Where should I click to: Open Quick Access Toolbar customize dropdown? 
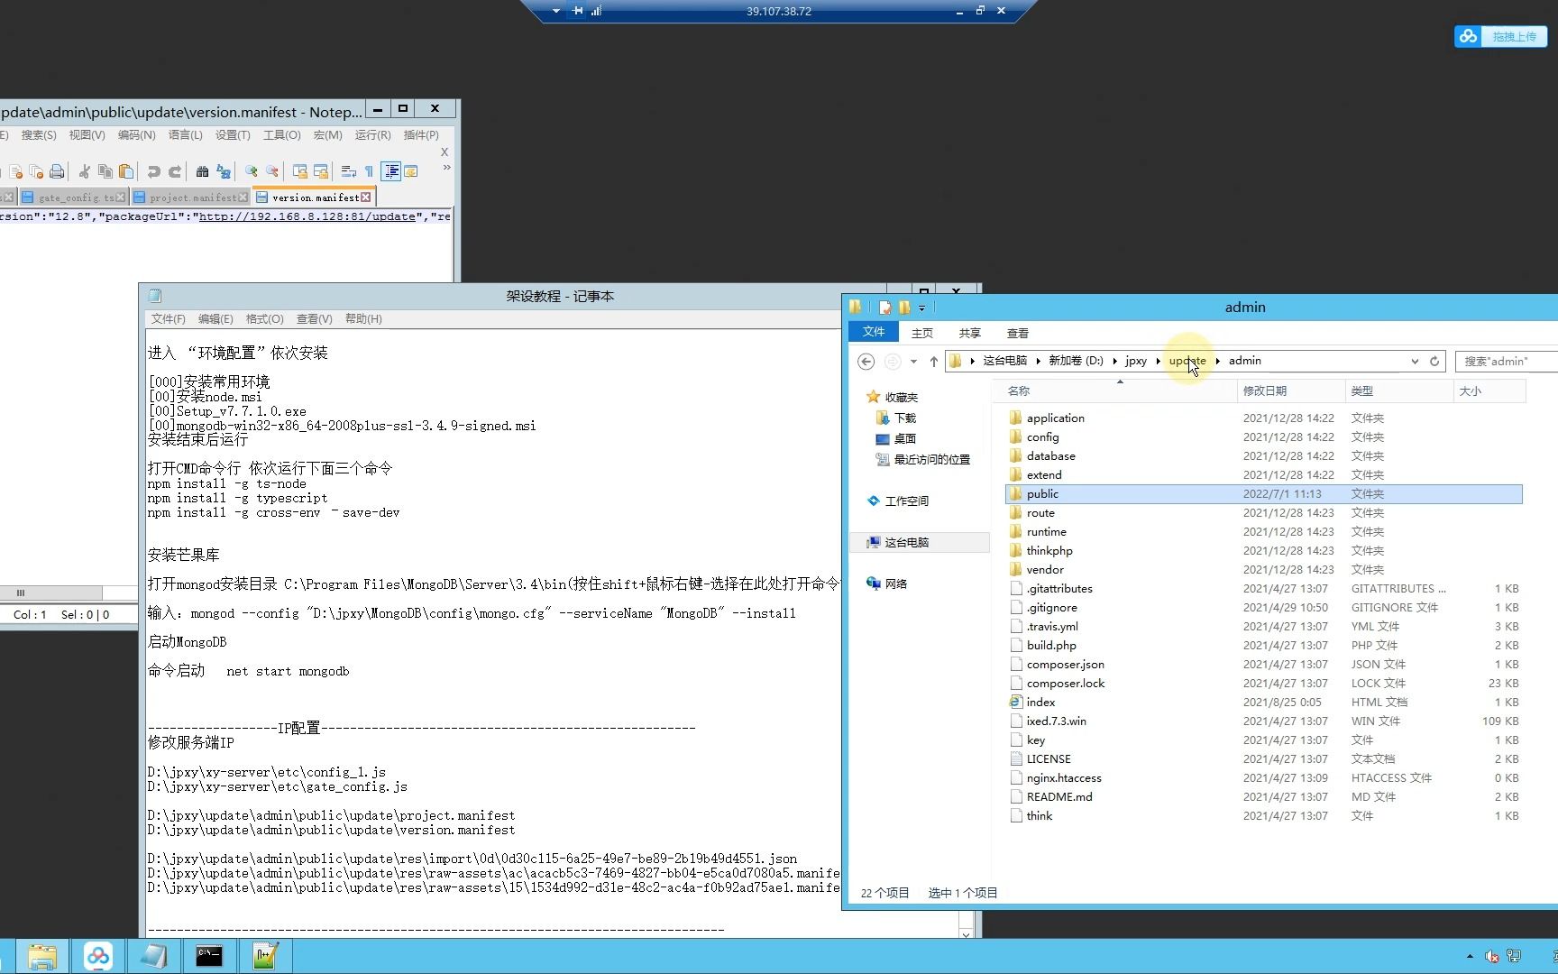[921, 308]
